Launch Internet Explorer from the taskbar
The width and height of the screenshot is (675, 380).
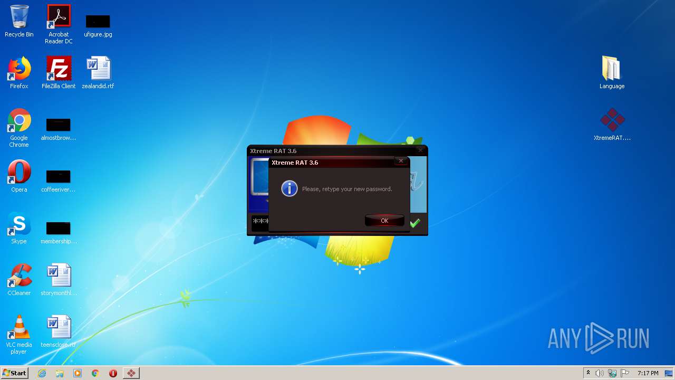(42, 373)
